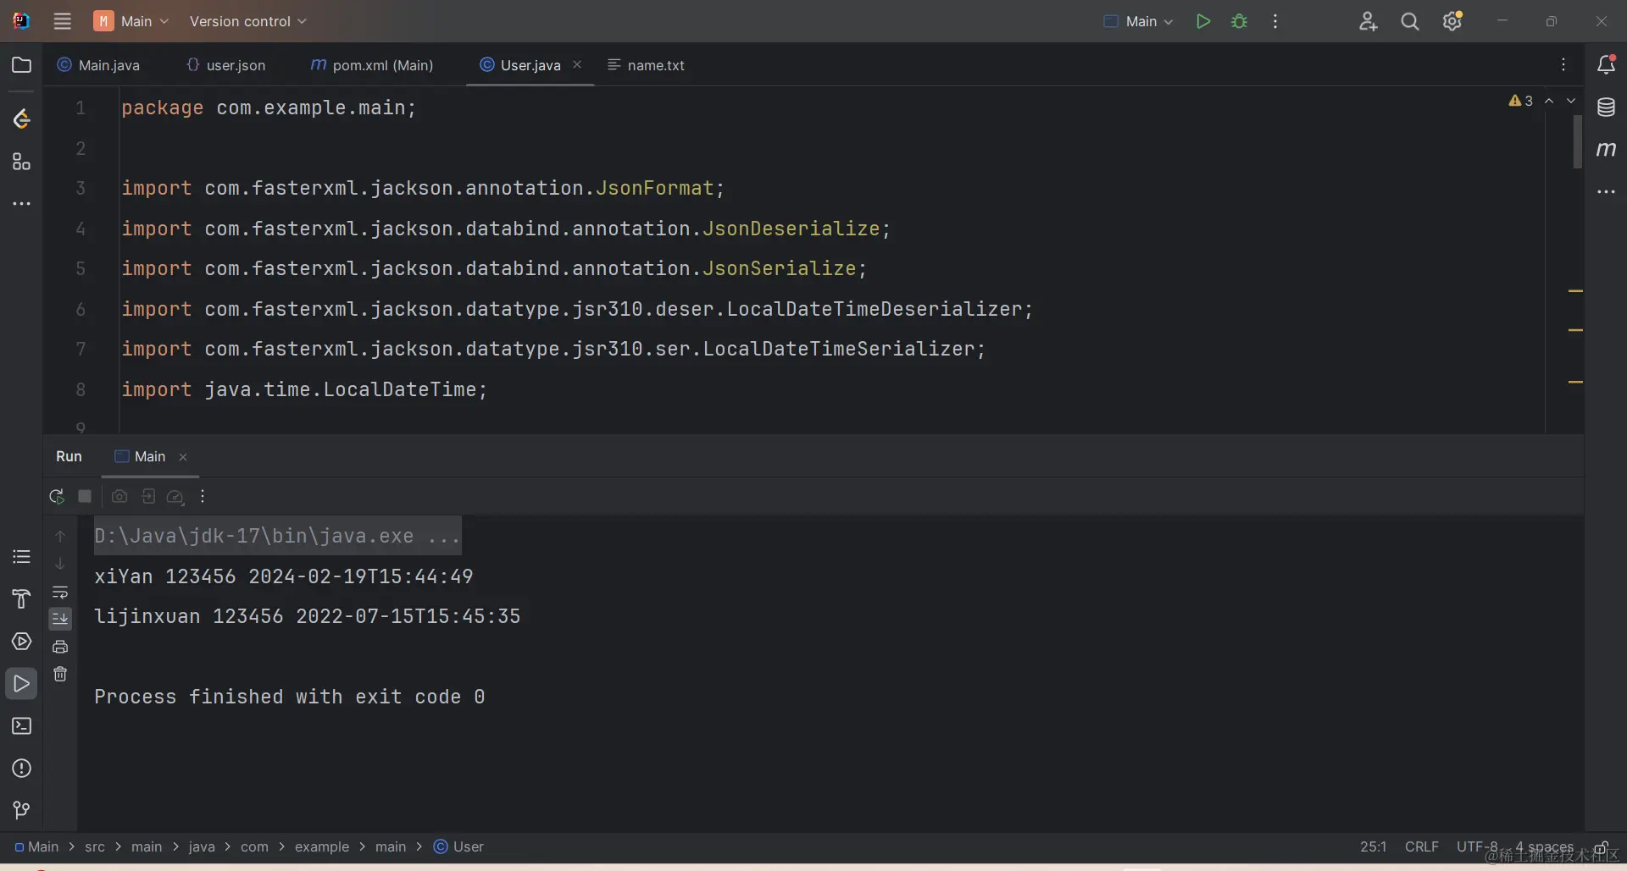The image size is (1627, 871).
Task: Click the caret position 25:1 indicator
Action: [1374, 847]
